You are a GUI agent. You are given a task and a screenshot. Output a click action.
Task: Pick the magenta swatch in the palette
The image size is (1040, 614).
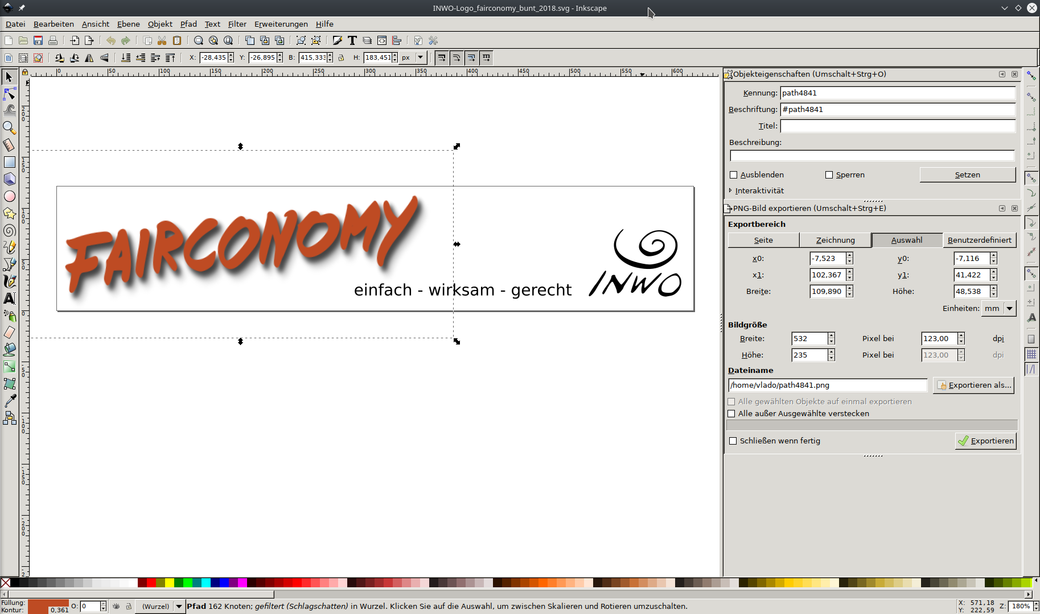pos(242,583)
